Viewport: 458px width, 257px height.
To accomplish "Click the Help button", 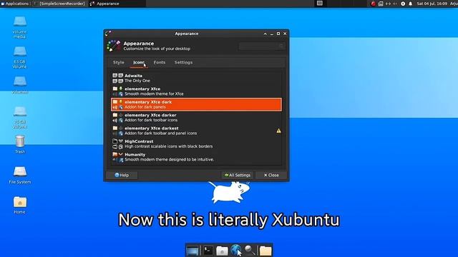I will 122,175.
